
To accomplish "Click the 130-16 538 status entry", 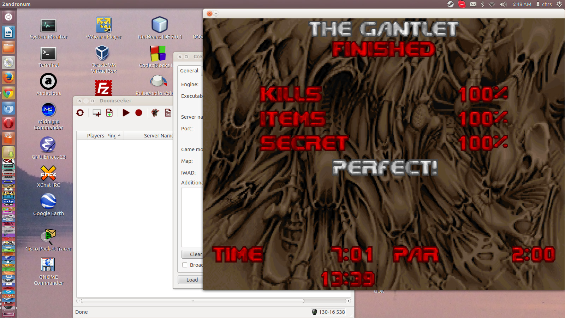I will click(x=328, y=312).
